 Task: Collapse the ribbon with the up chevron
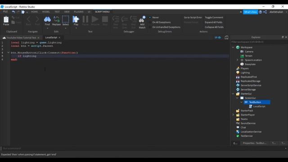pos(241,12)
